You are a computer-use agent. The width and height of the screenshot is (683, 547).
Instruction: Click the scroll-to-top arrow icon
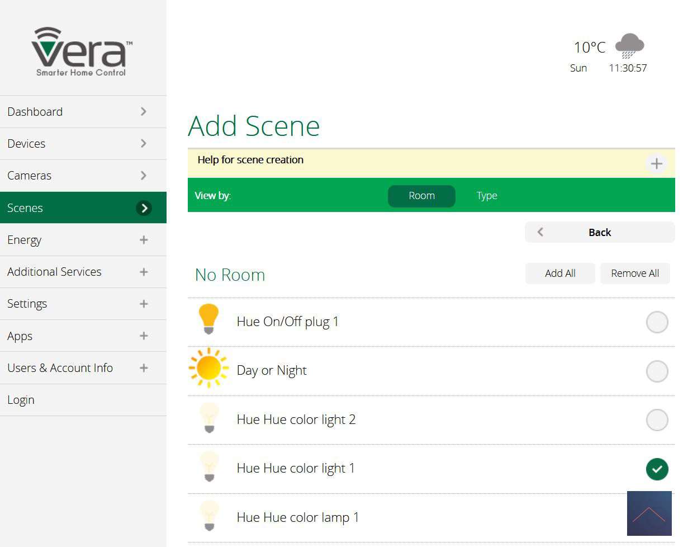point(649,513)
